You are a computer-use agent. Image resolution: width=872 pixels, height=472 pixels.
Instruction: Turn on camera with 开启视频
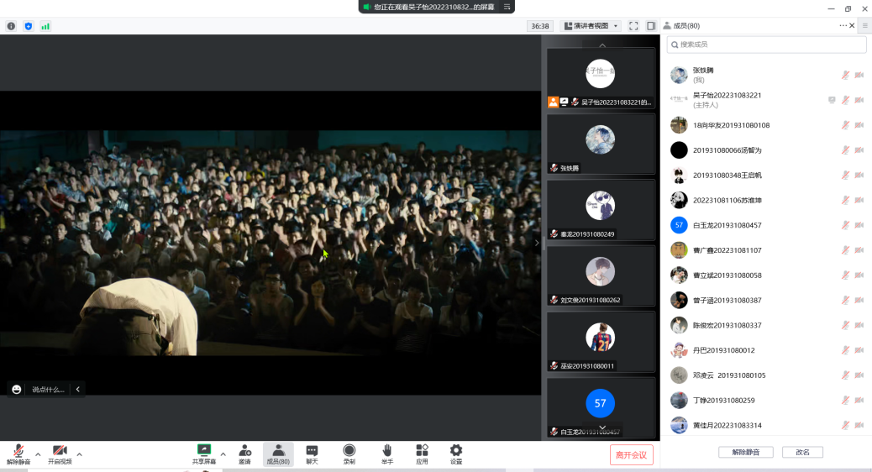60,454
